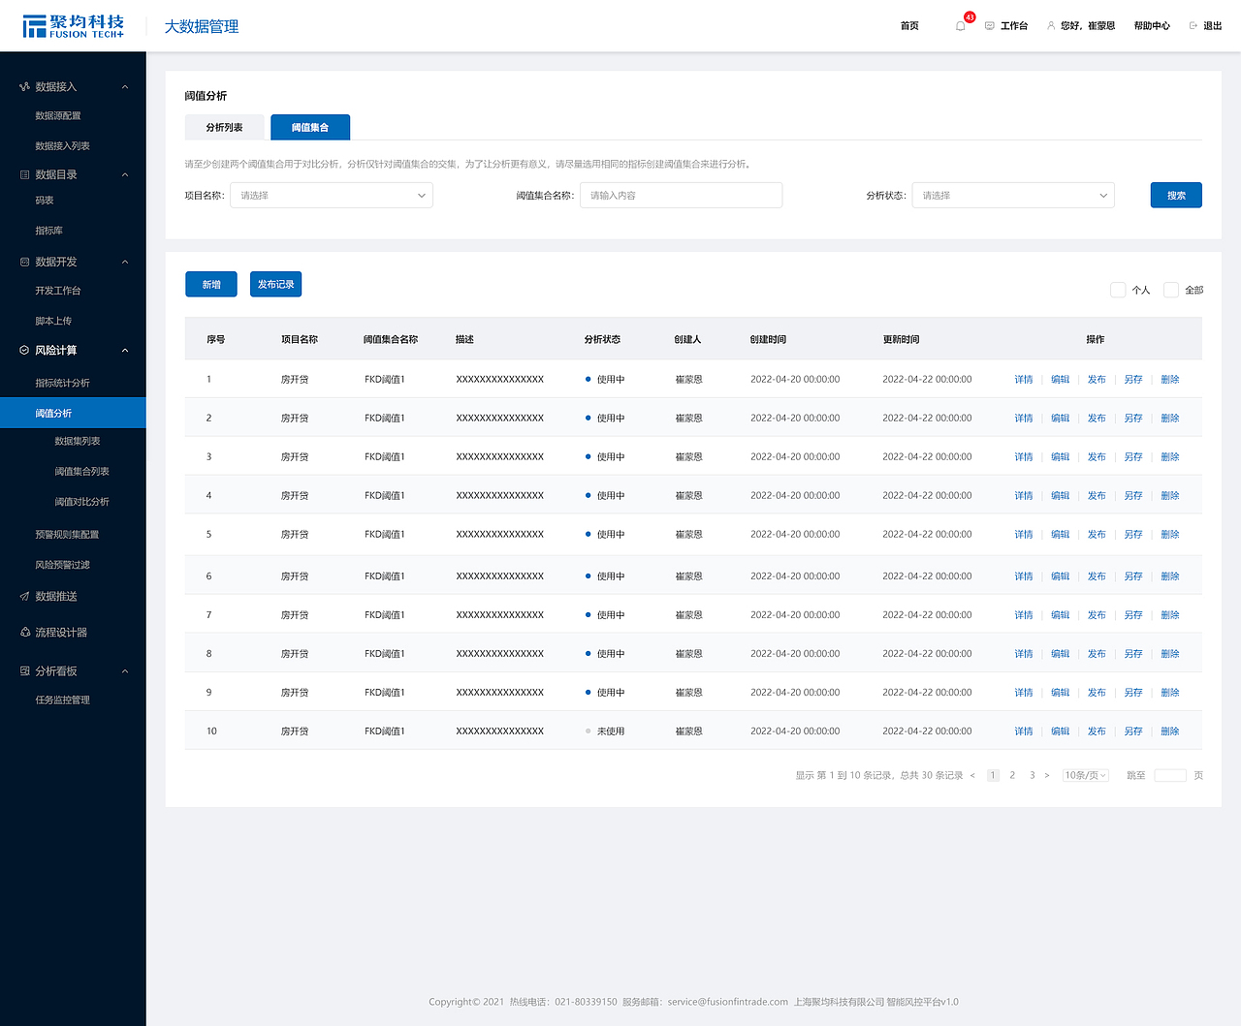
Task: Click the 聚均科技 Fusion Tech logo
Action: pos(74,26)
